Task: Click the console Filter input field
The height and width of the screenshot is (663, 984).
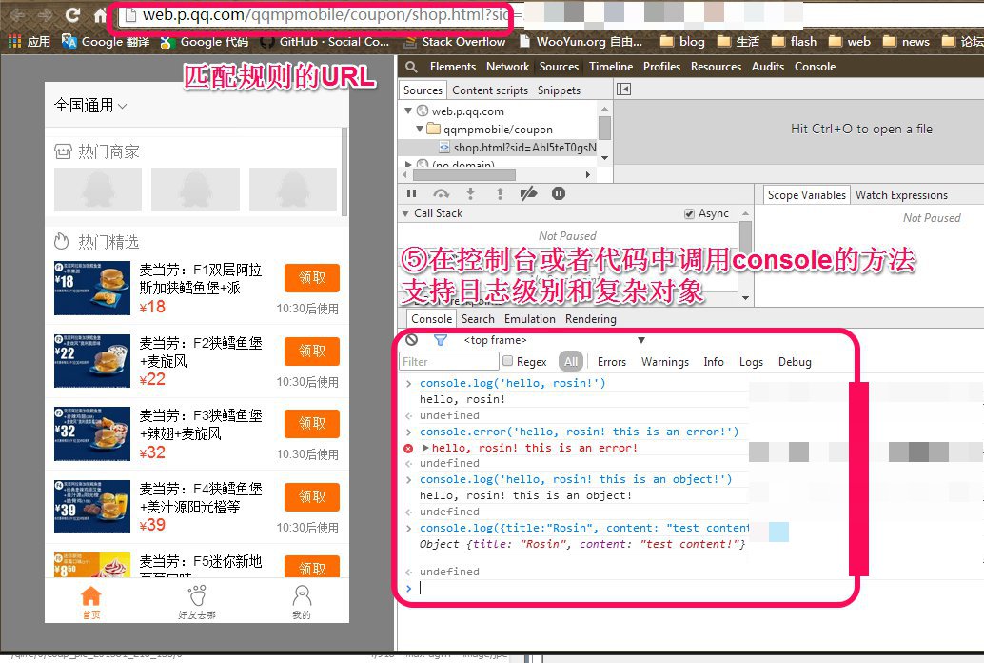Action: [x=448, y=361]
